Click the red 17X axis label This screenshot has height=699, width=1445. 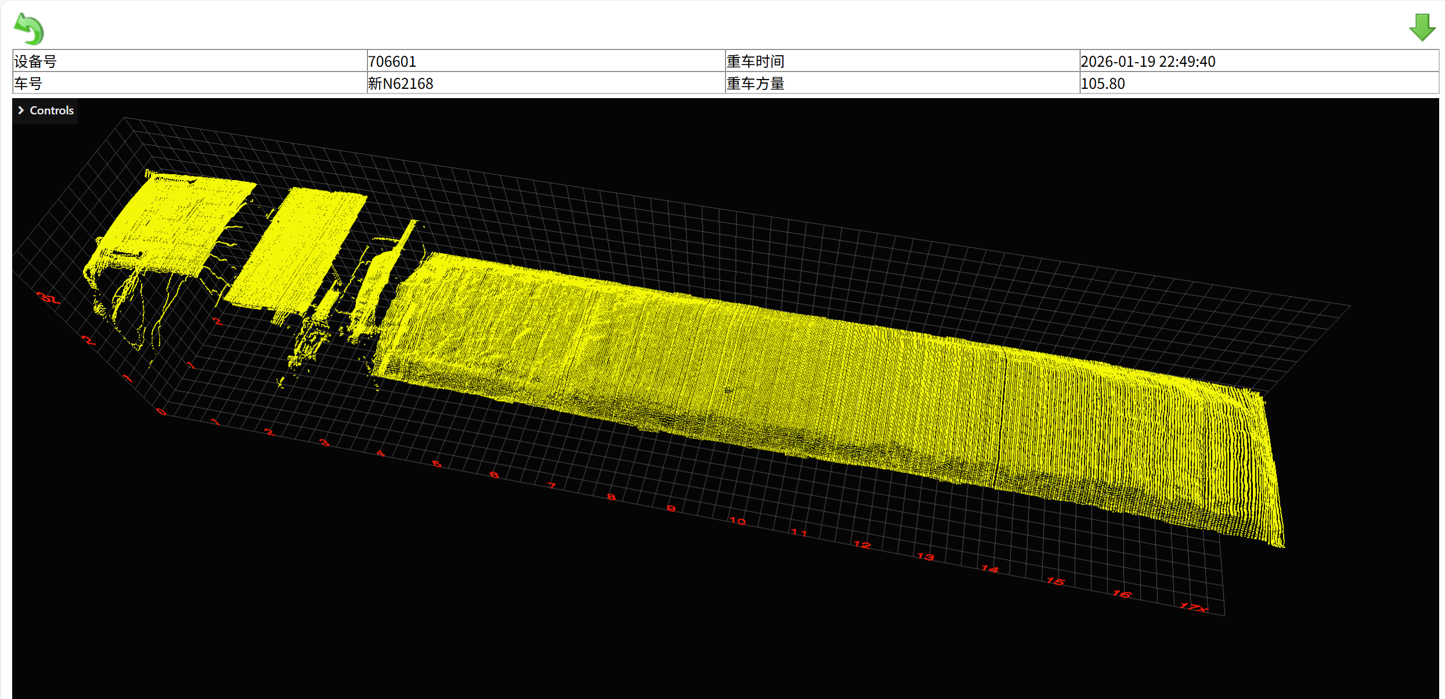(x=1194, y=608)
